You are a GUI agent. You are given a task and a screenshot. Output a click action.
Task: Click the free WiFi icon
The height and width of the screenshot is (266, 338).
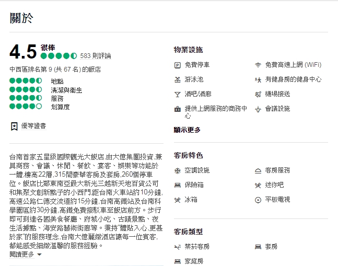pyautogui.click(x=258, y=65)
